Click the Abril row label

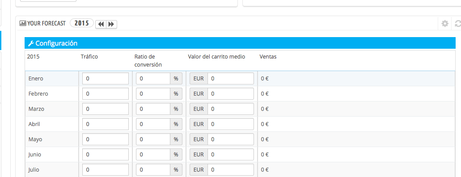(x=34, y=124)
